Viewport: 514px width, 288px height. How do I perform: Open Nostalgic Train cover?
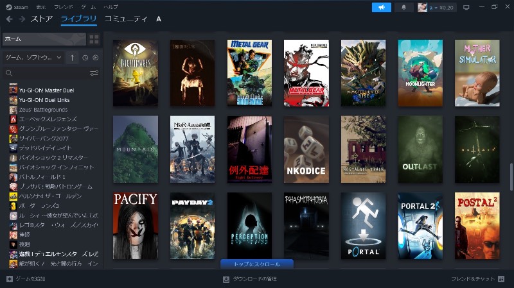pyautogui.click(x=363, y=149)
